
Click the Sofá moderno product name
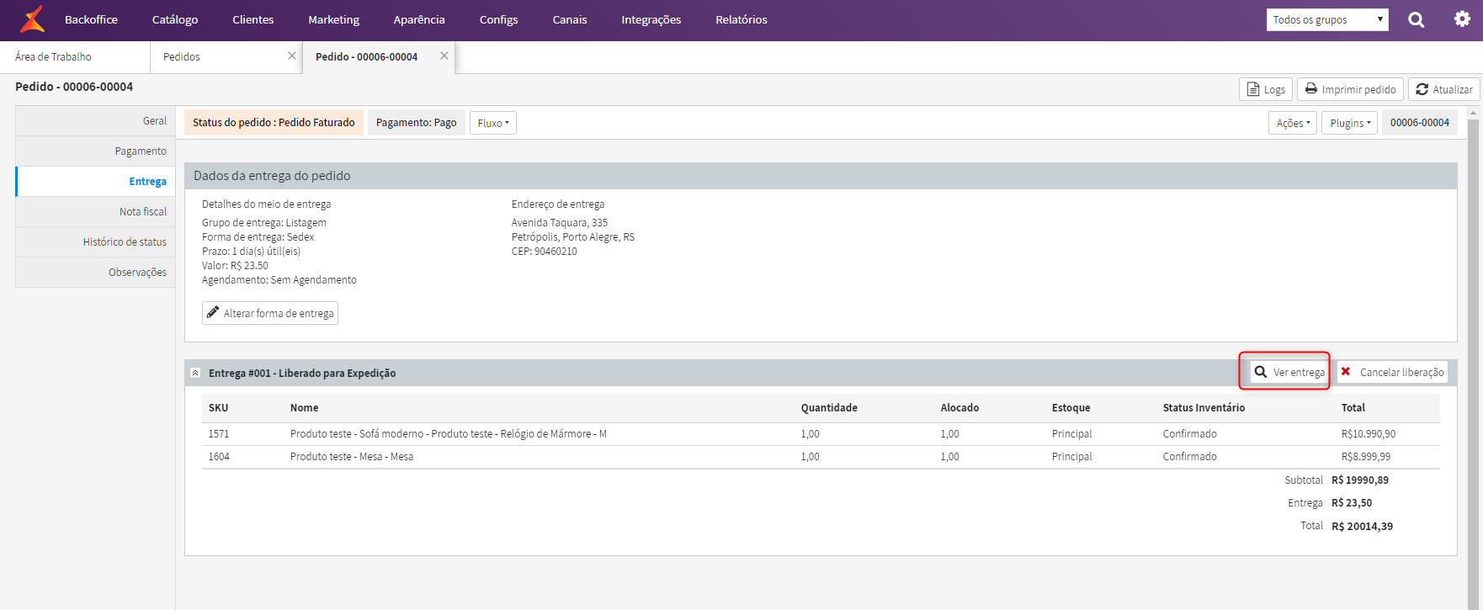pyautogui.click(x=449, y=434)
